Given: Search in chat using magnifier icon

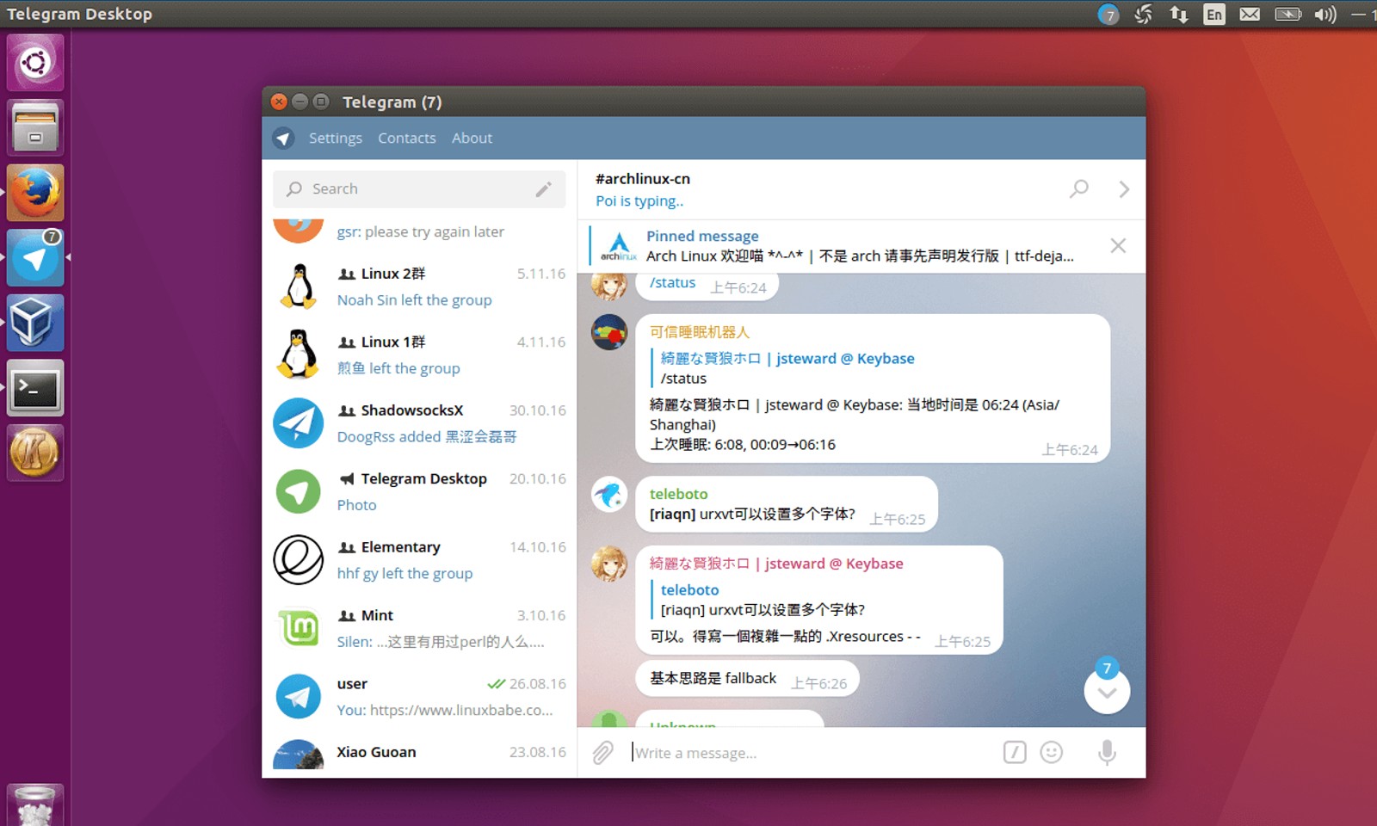Looking at the screenshot, I should click(x=1078, y=189).
